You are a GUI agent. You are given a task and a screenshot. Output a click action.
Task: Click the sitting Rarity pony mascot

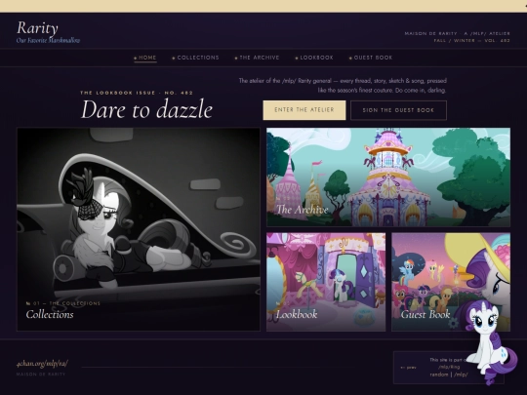490,341
